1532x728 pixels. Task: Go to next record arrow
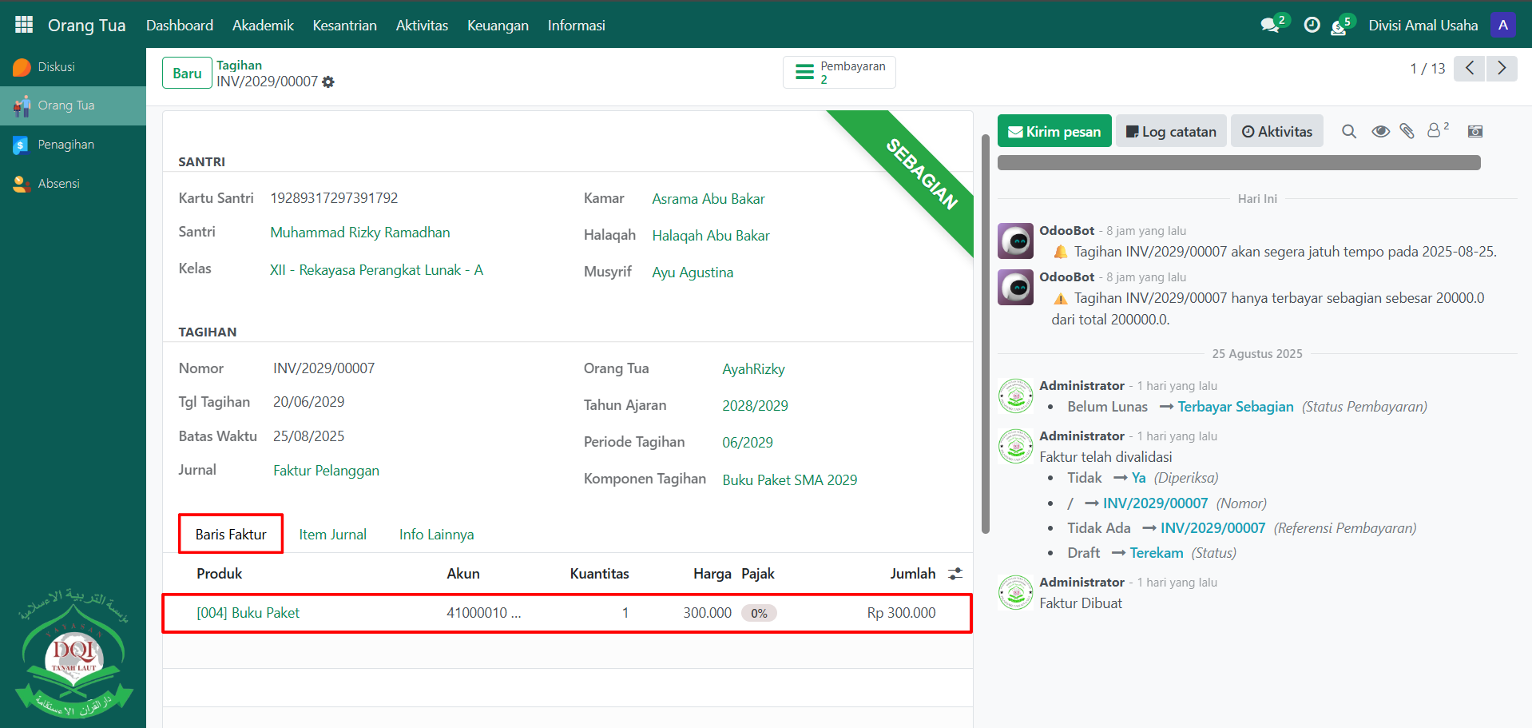1502,69
